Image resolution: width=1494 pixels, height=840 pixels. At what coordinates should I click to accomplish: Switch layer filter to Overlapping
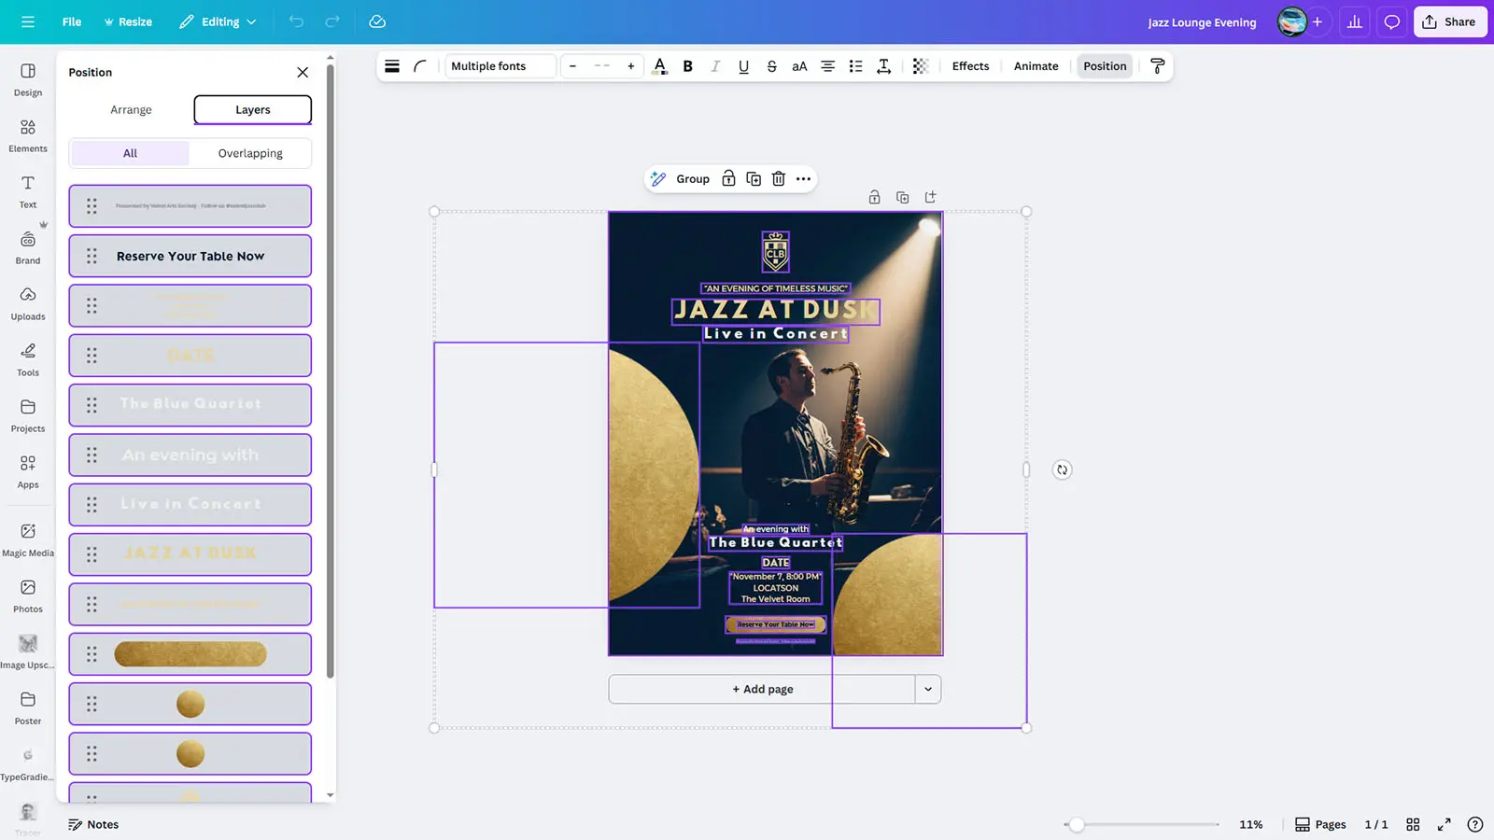[250, 153]
